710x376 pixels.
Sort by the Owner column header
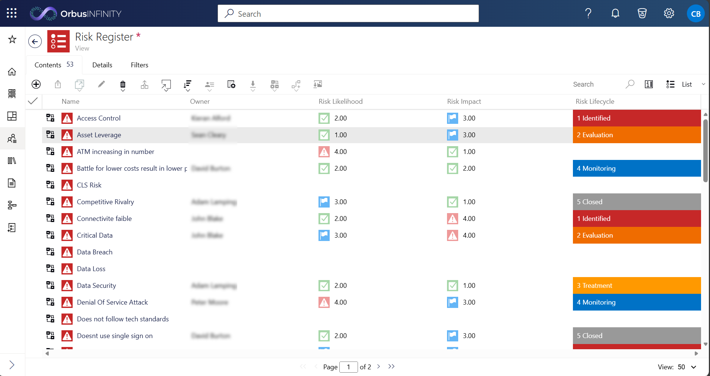(x=200, y=102)
